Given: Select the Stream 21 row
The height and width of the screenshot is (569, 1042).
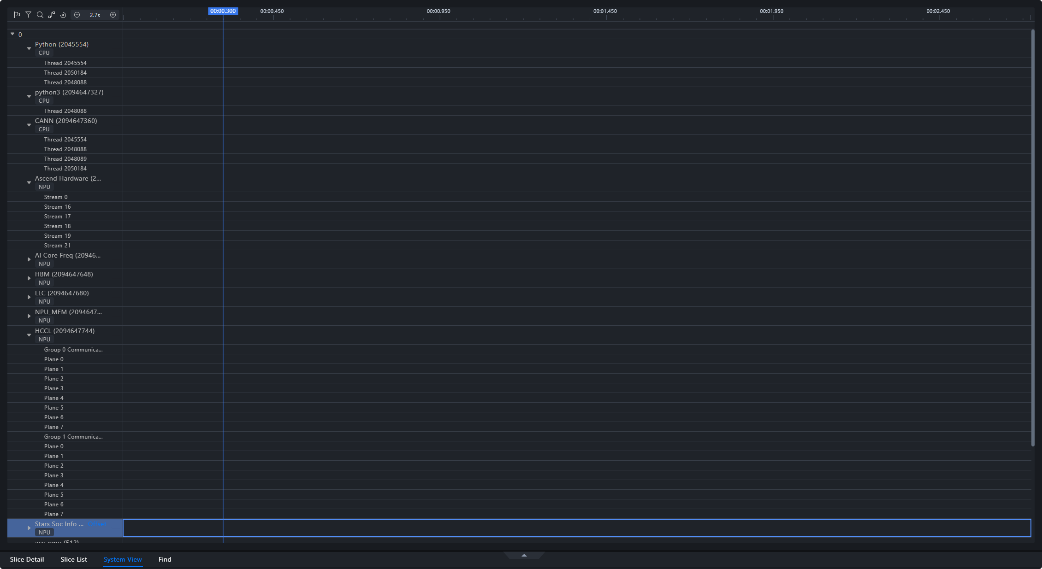Looking at the screenshot, I should (x=65, y=246).
